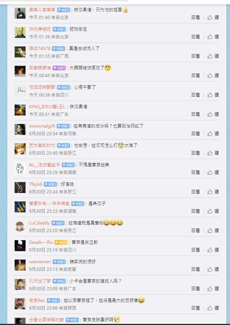Click the purple 钻粉 badge of 买卖铜锣烧
Viewport: 230px width, 325px height.
tap(59, 68)
